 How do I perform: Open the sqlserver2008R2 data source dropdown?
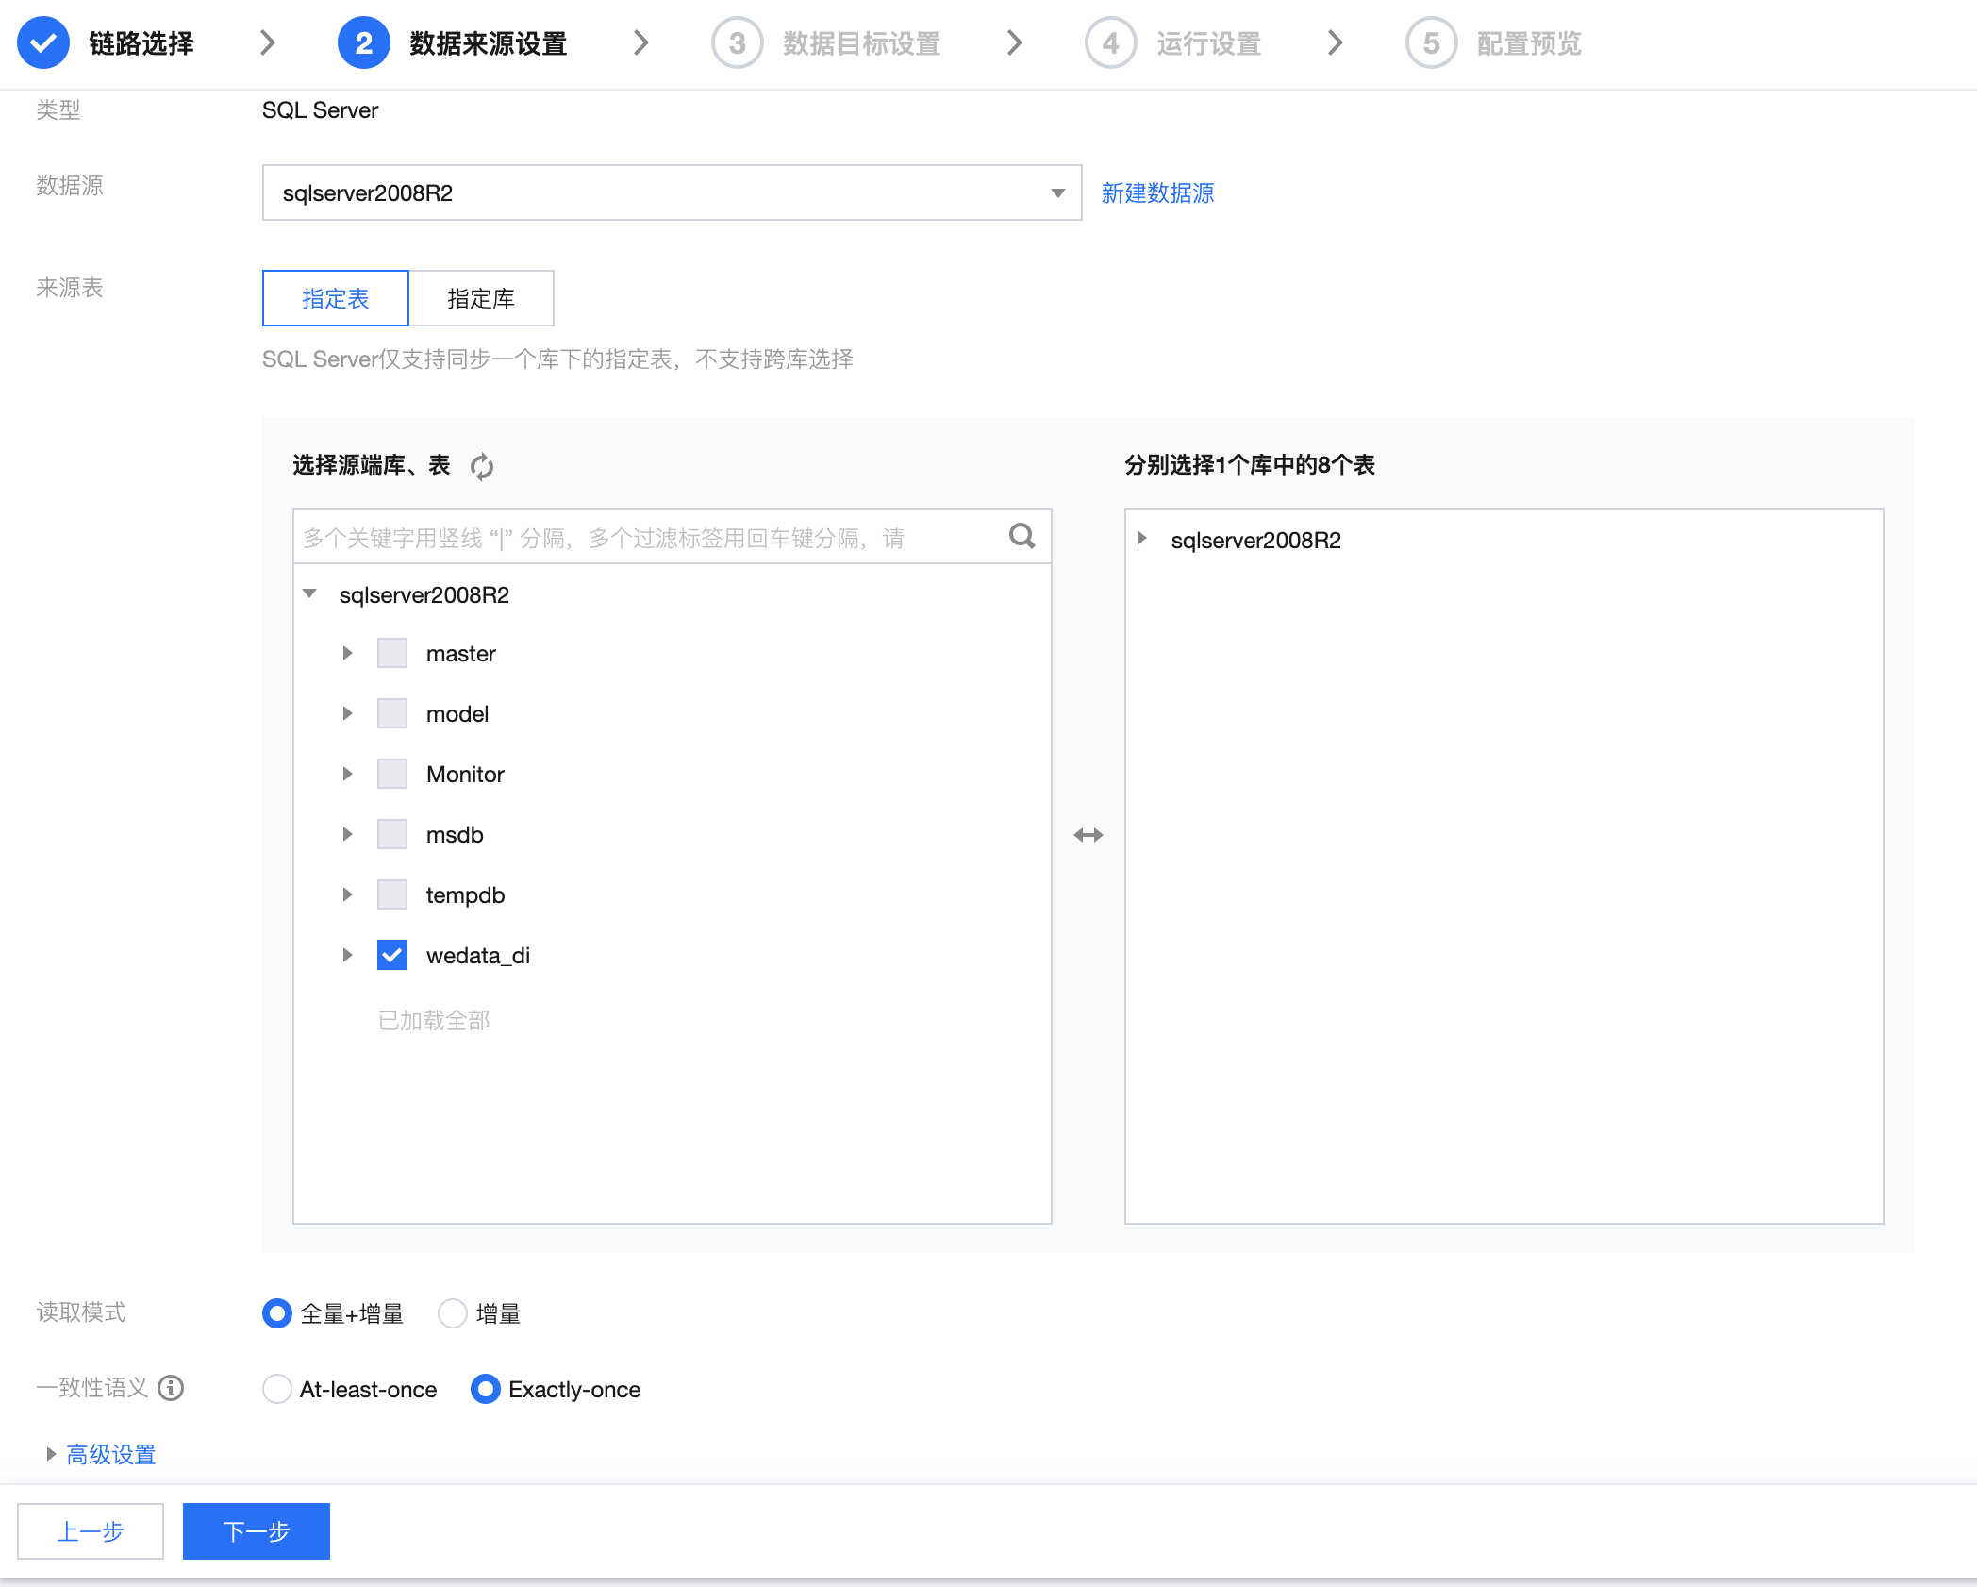[x=672, y=192]
